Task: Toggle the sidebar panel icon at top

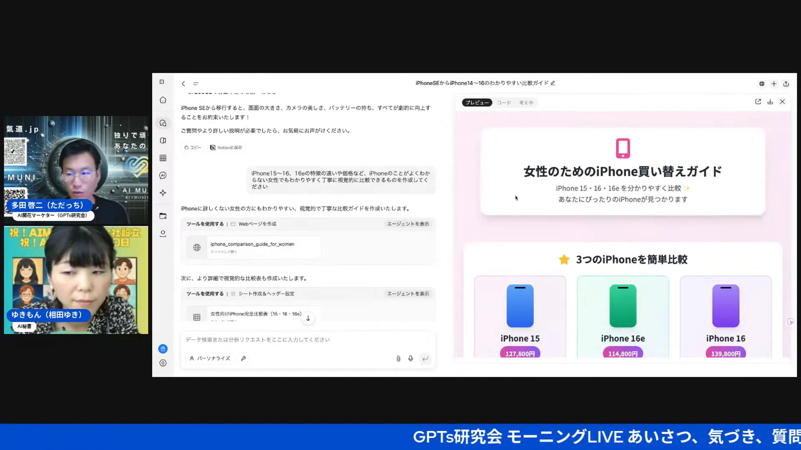Action: [162, 82]
